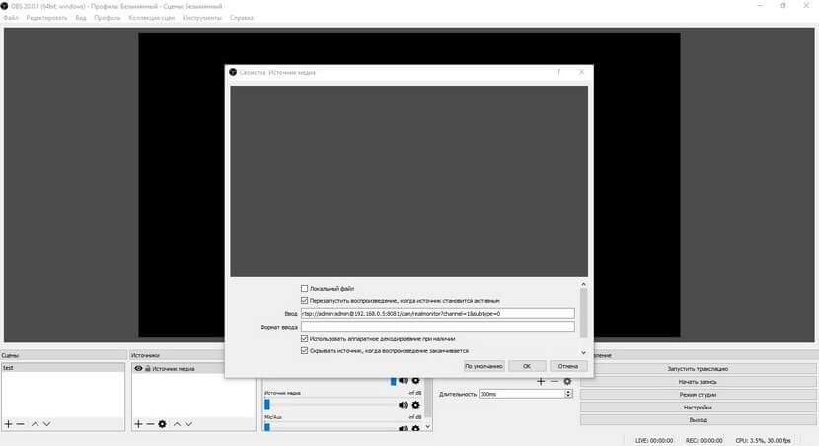The width and height of the screenshot is (819, 446).
Task: Click the Длительность spinner arrows
Action: (x=568, y=394)
